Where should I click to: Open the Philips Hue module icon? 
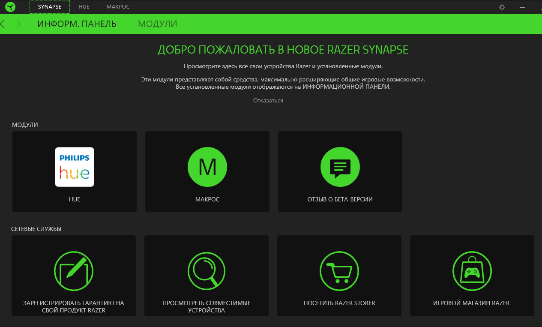point(75,167)
